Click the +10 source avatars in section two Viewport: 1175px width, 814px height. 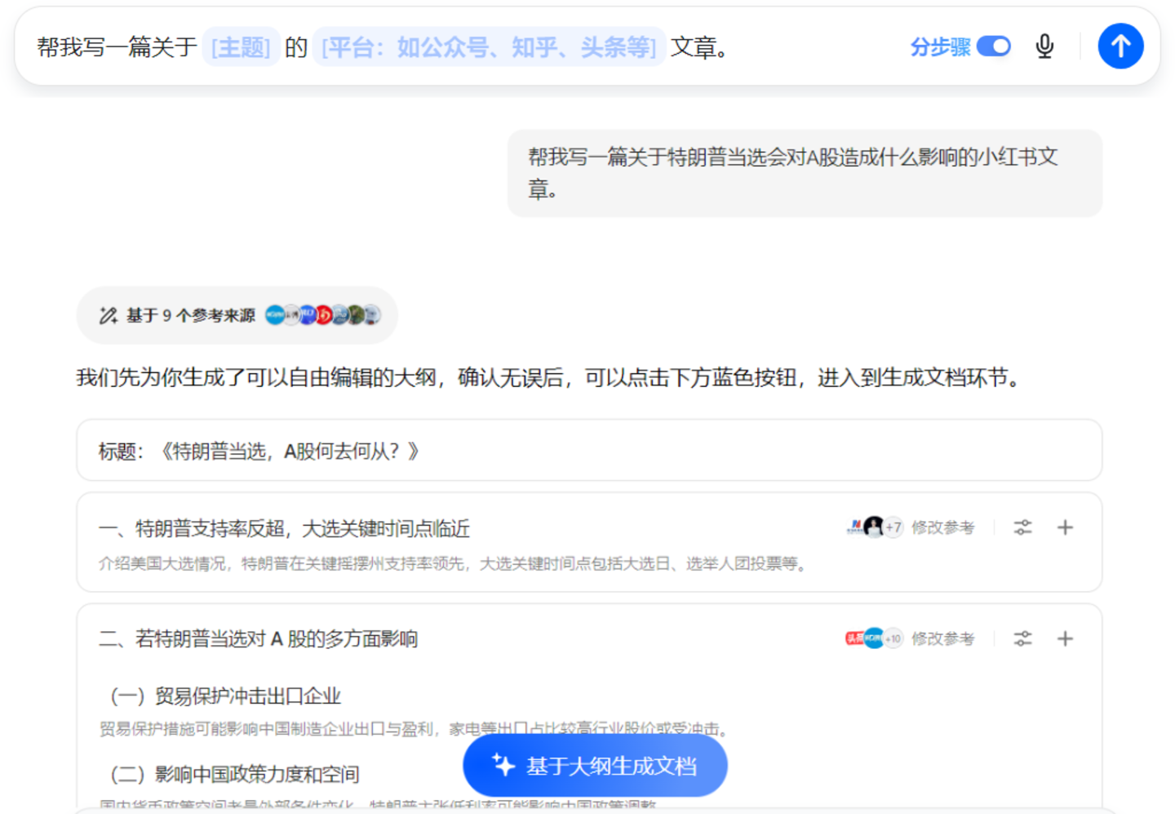tap(875, 638)
